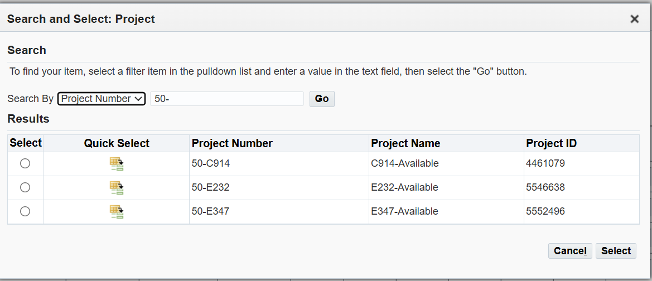Image resolution: width=652 pixels, height=281 pixels.
Task: Click project ID 5552496 cell
Action: click(545, 212)
